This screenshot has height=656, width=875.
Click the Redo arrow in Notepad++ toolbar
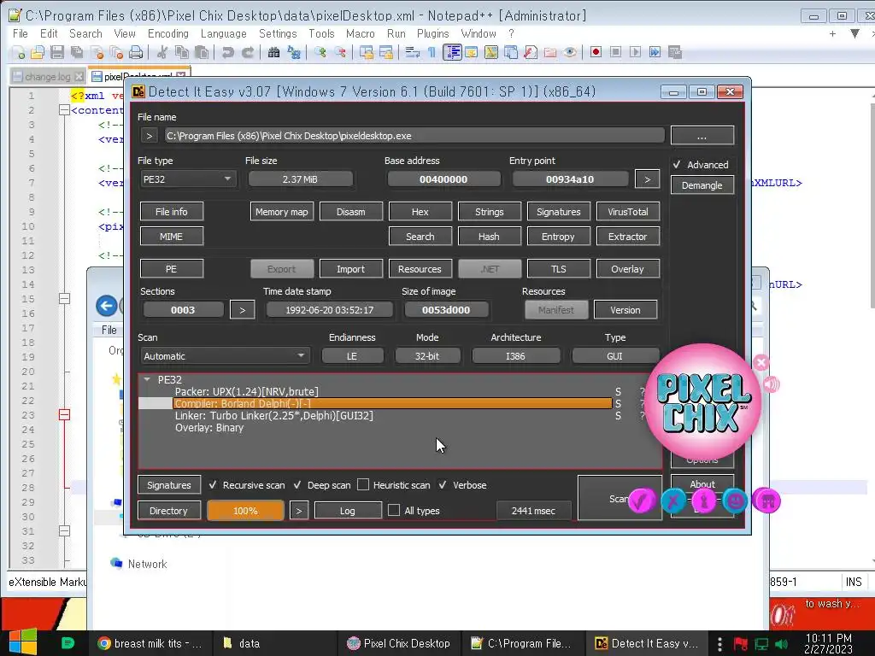[248, 52]
